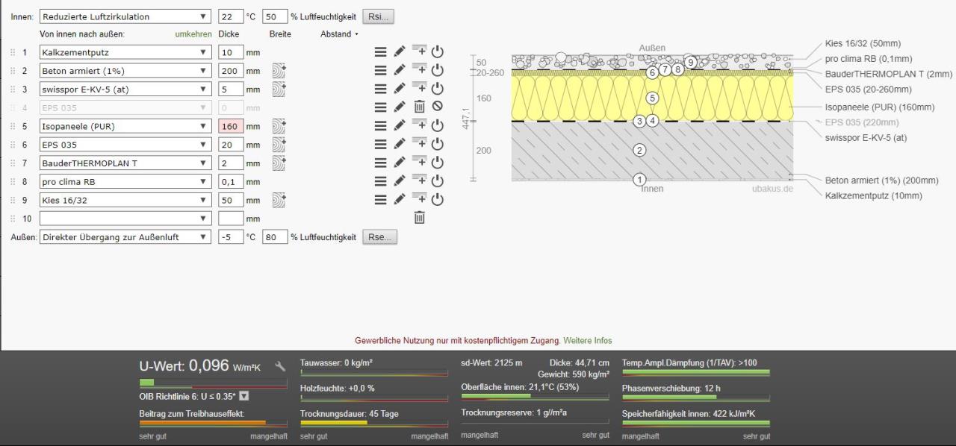Disable the EPS 035 layer 6 with power icon
This screenshot has width=956, height=446.
(x=438, y=144)
